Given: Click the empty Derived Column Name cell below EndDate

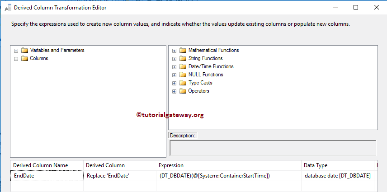Looking at the screenshot, I should coord(47,186).
